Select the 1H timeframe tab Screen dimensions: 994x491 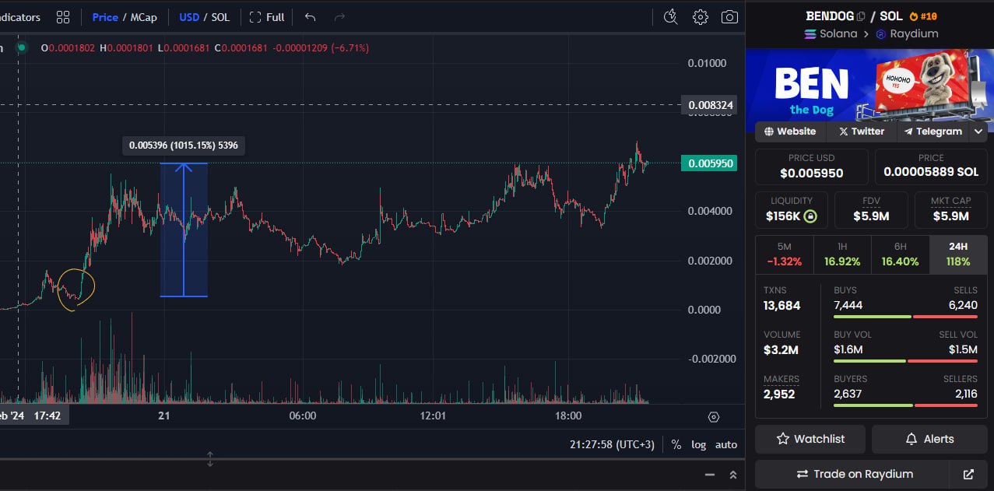pos(842,254)
